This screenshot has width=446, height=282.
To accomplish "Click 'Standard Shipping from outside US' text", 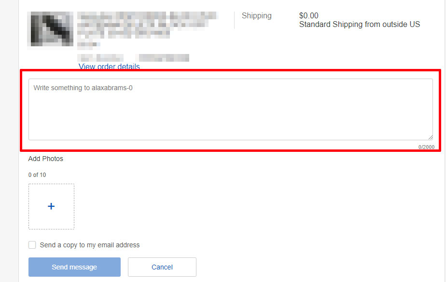I will [360, 25].
